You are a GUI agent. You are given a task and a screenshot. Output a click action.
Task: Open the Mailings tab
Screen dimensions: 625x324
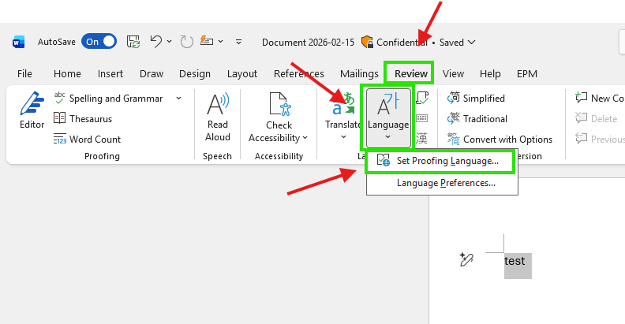pos(359,73)
